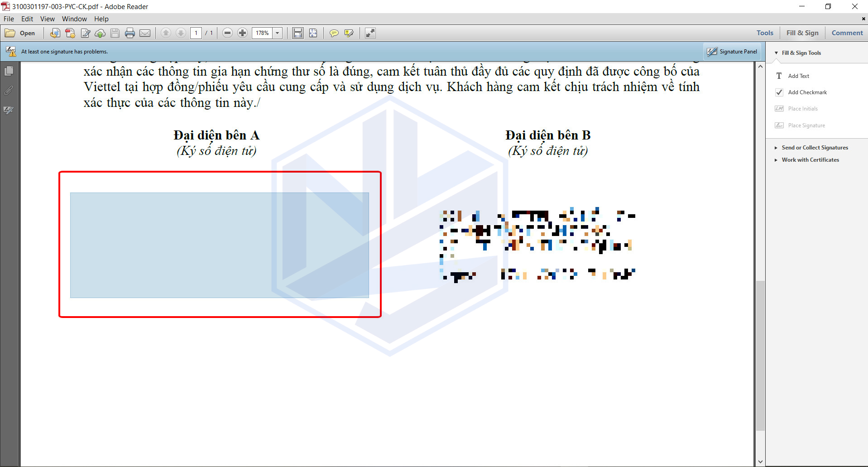The image size is (868, 467).
Task: Open the page thumbnails side panel icon
Action: (9, 71)
